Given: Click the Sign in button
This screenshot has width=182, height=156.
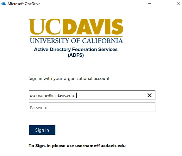Looking at the screenshot, I should [42, 130].
